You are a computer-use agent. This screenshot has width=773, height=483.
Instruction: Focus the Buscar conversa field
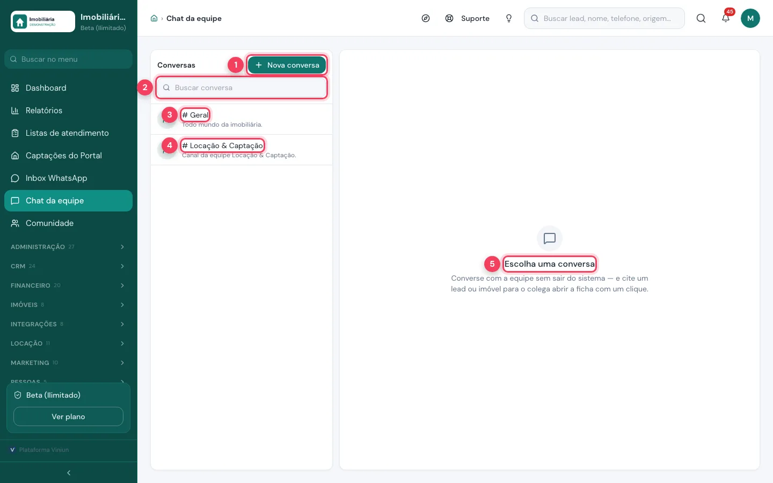(x=242, y=87)
